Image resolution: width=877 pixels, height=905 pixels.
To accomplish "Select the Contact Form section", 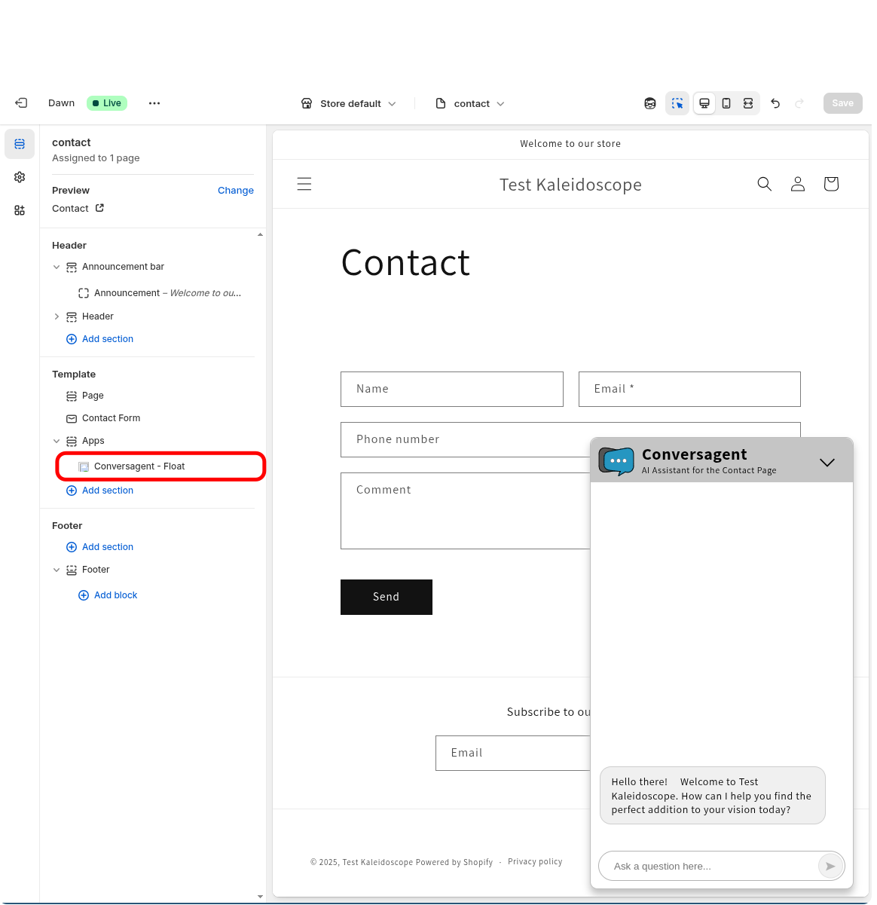I will [x=111, y=418].
